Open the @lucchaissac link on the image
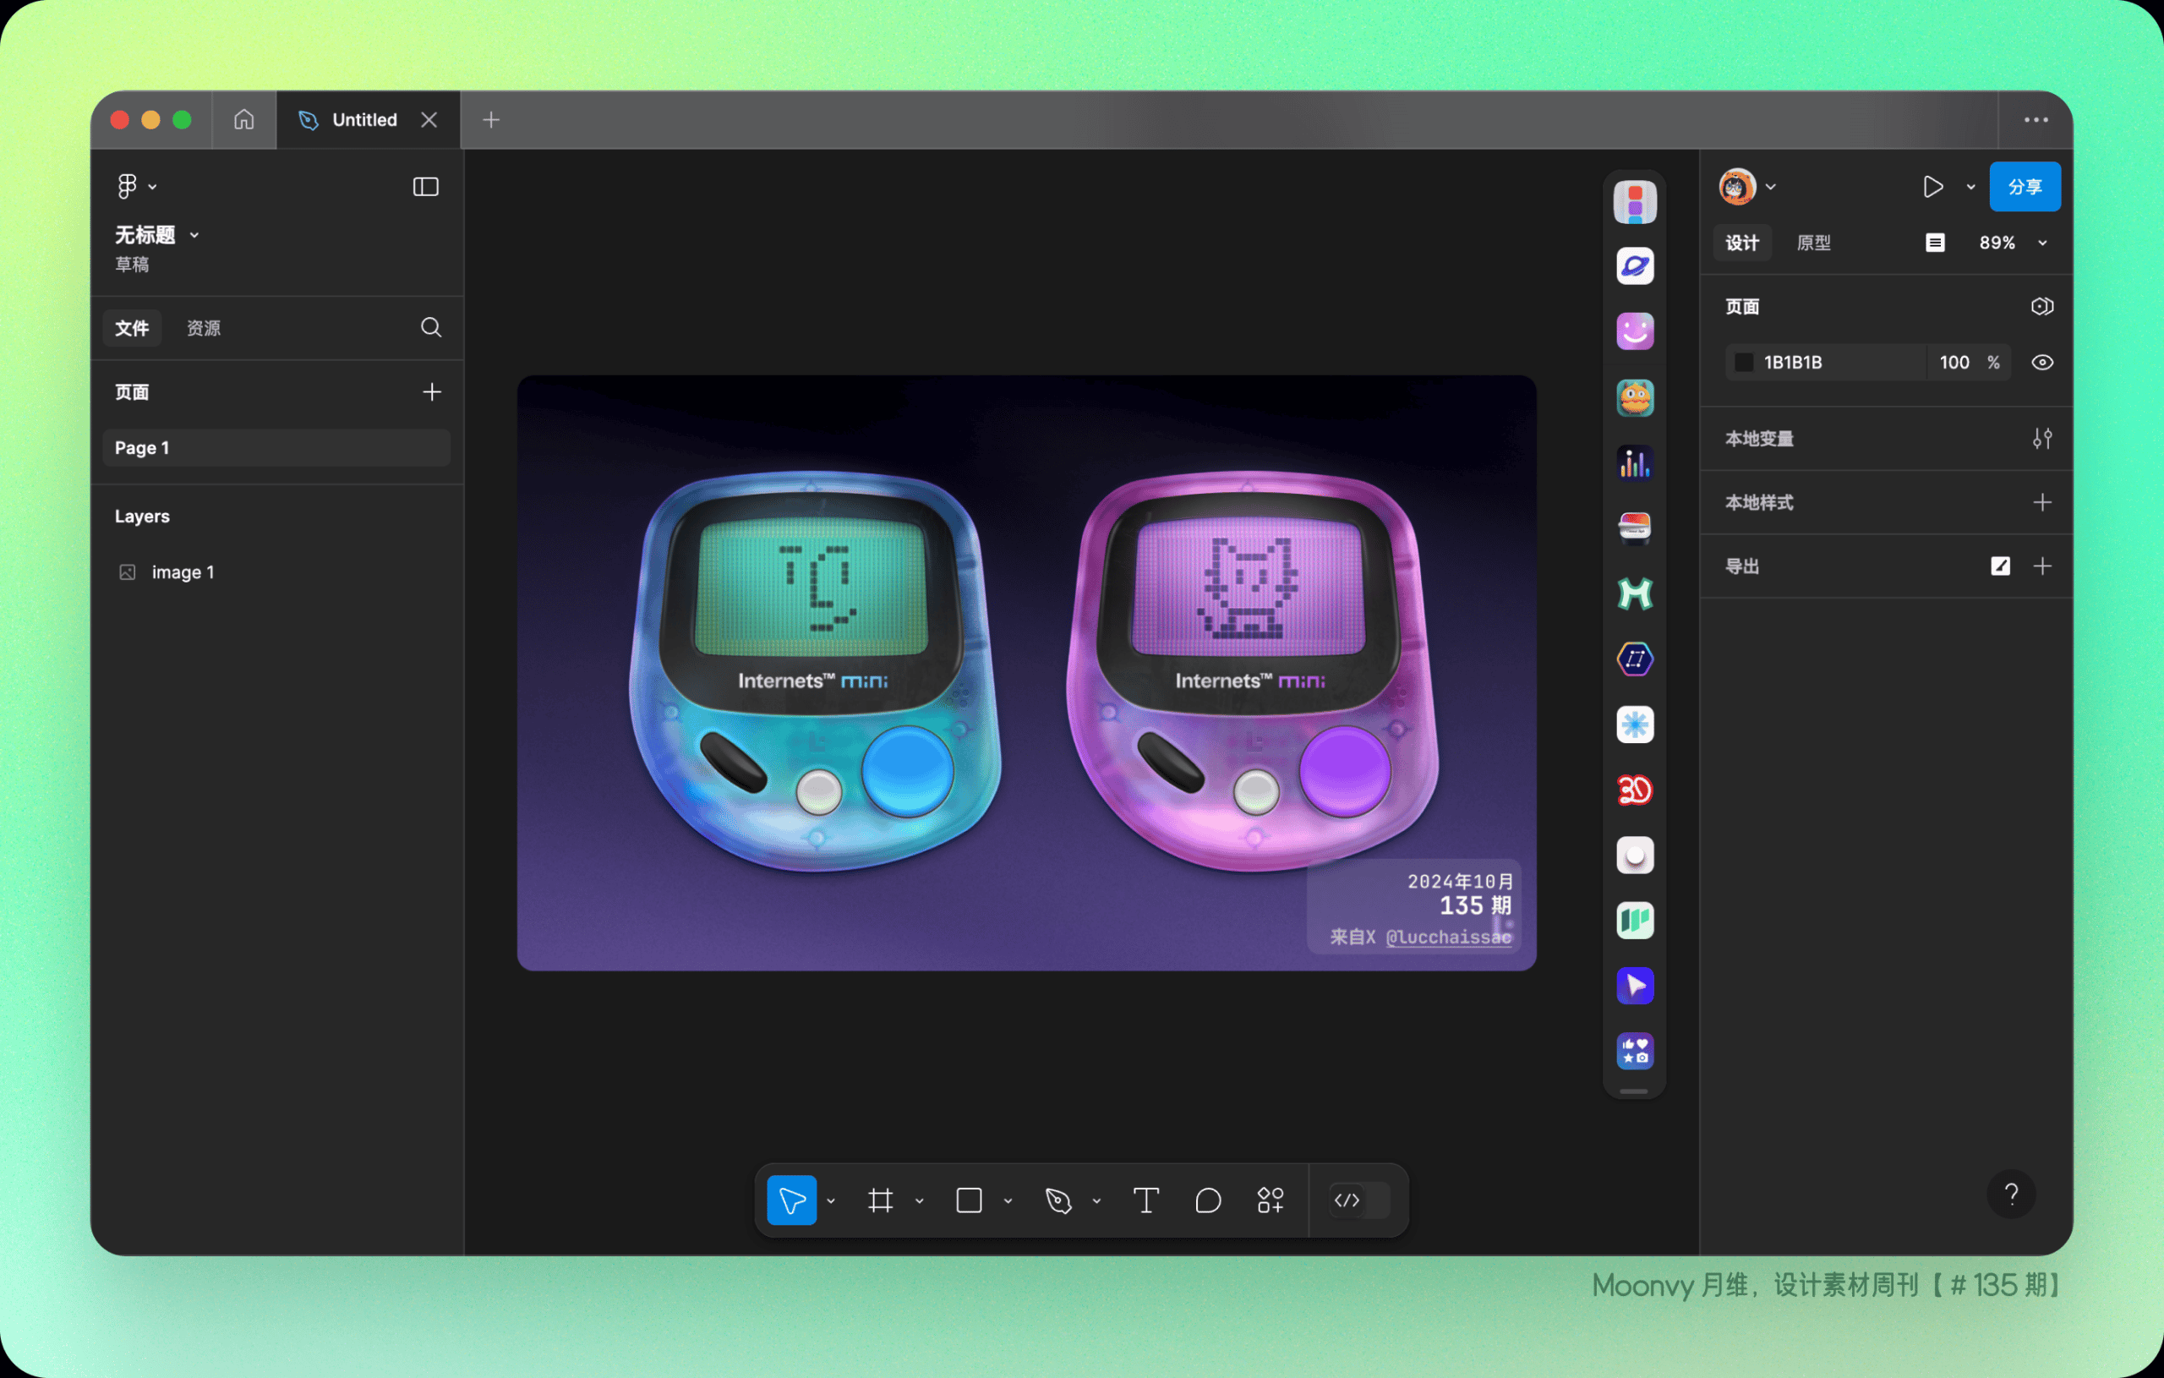This screenshot has width=2164, height=1378. pos(1448,937)
